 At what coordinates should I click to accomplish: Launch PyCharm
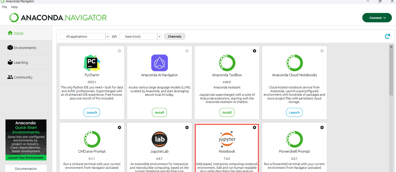[x=92, y=113]
